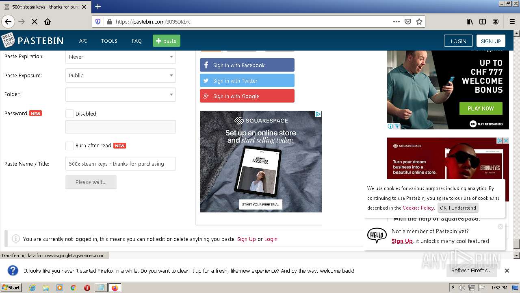
Task: Open tracking protection shield icon
Action: (98, 22)
